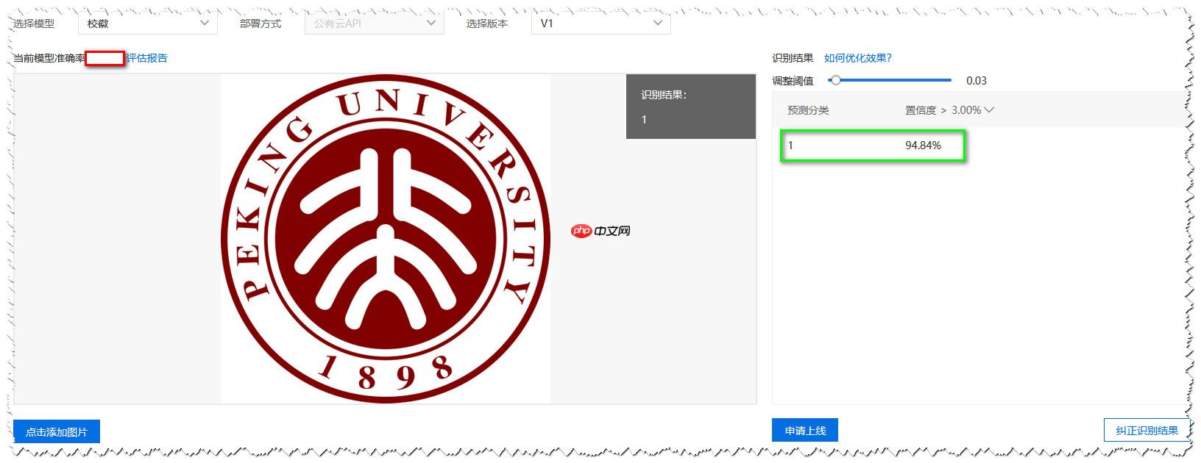Image resolution: width=1201 pixels, height=463 pixels.
Task: Click the threshold value 0.03
Action: [x=977, y=81]
